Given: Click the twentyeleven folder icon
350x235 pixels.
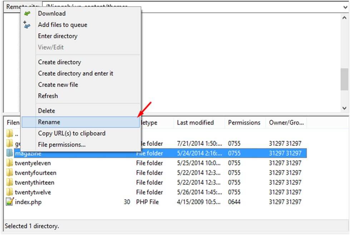Looking at the screenshot, I should click(9, 163).
